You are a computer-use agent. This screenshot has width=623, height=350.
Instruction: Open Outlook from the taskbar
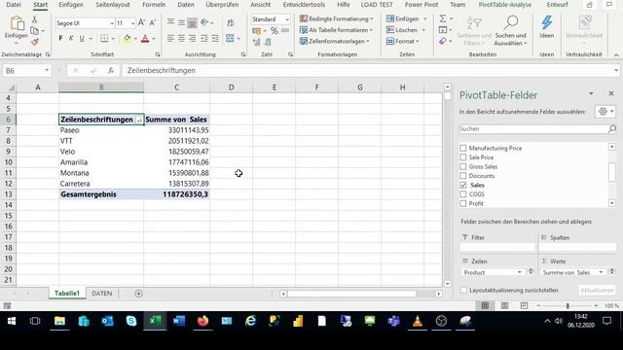click(107, 321)
